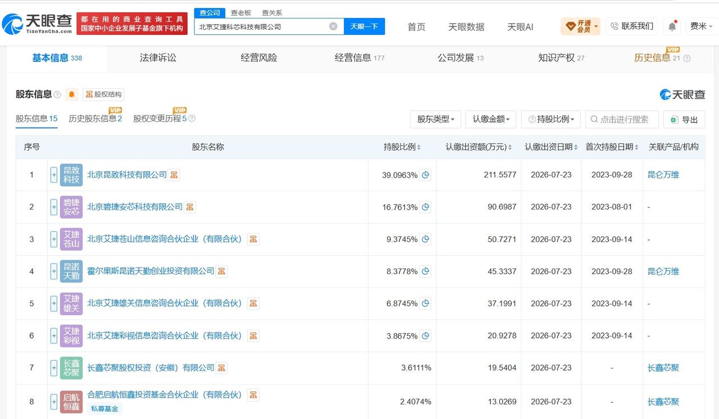Viewport: 719px width, 419px height.
Task: Open equity structure icon for 北京艾捷雄关信息咨询合伙企业
Action: (254, 303)
